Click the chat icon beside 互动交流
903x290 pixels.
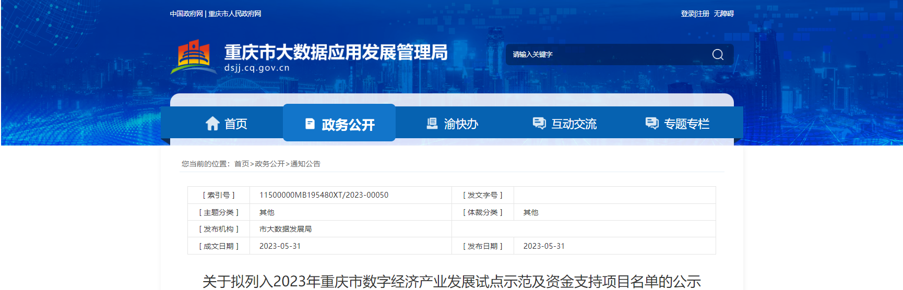(539, 123)
